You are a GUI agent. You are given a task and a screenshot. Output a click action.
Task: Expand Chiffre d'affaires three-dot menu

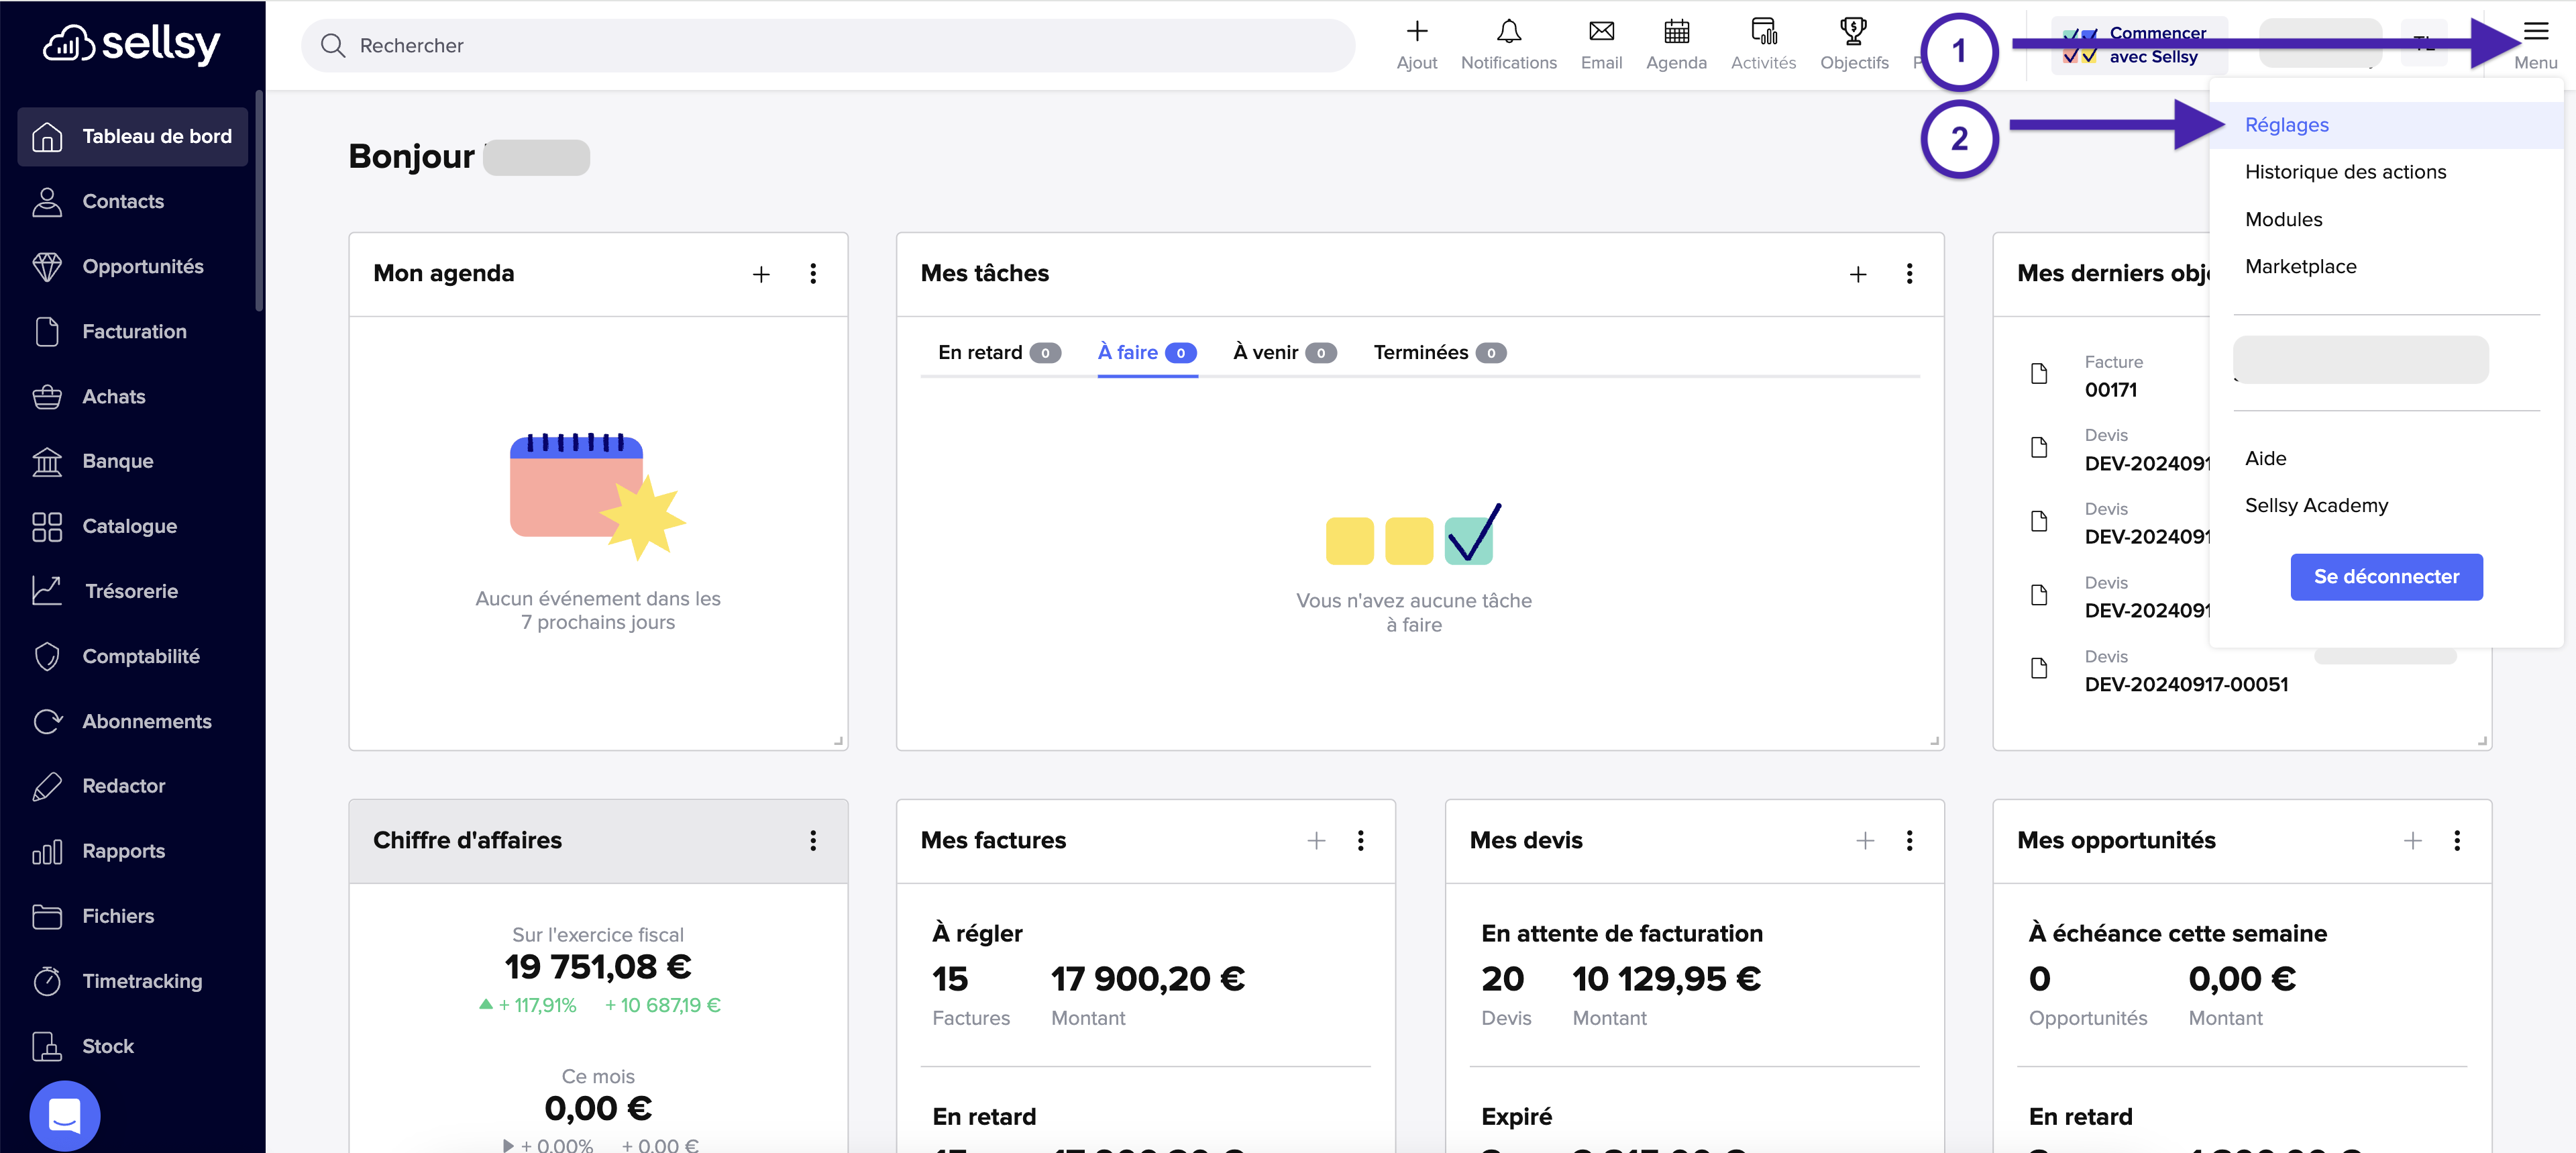[x=813, y=841]
